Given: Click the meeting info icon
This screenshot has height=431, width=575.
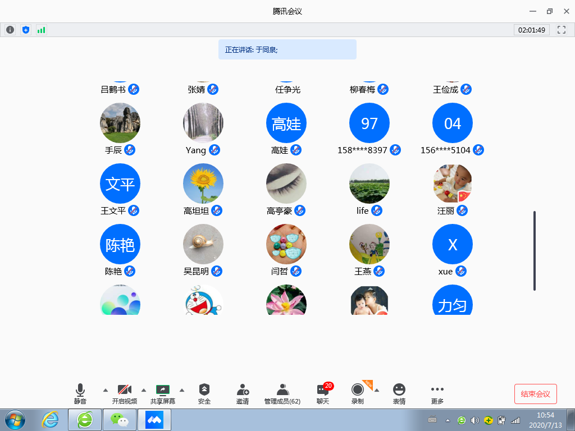Looking at the screenshot, I should [10, 30].
